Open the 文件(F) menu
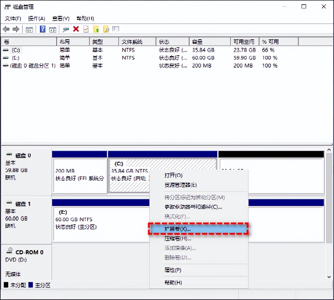Image resolution: width=334 pixels, height=300 pixels. pos(12,18)
